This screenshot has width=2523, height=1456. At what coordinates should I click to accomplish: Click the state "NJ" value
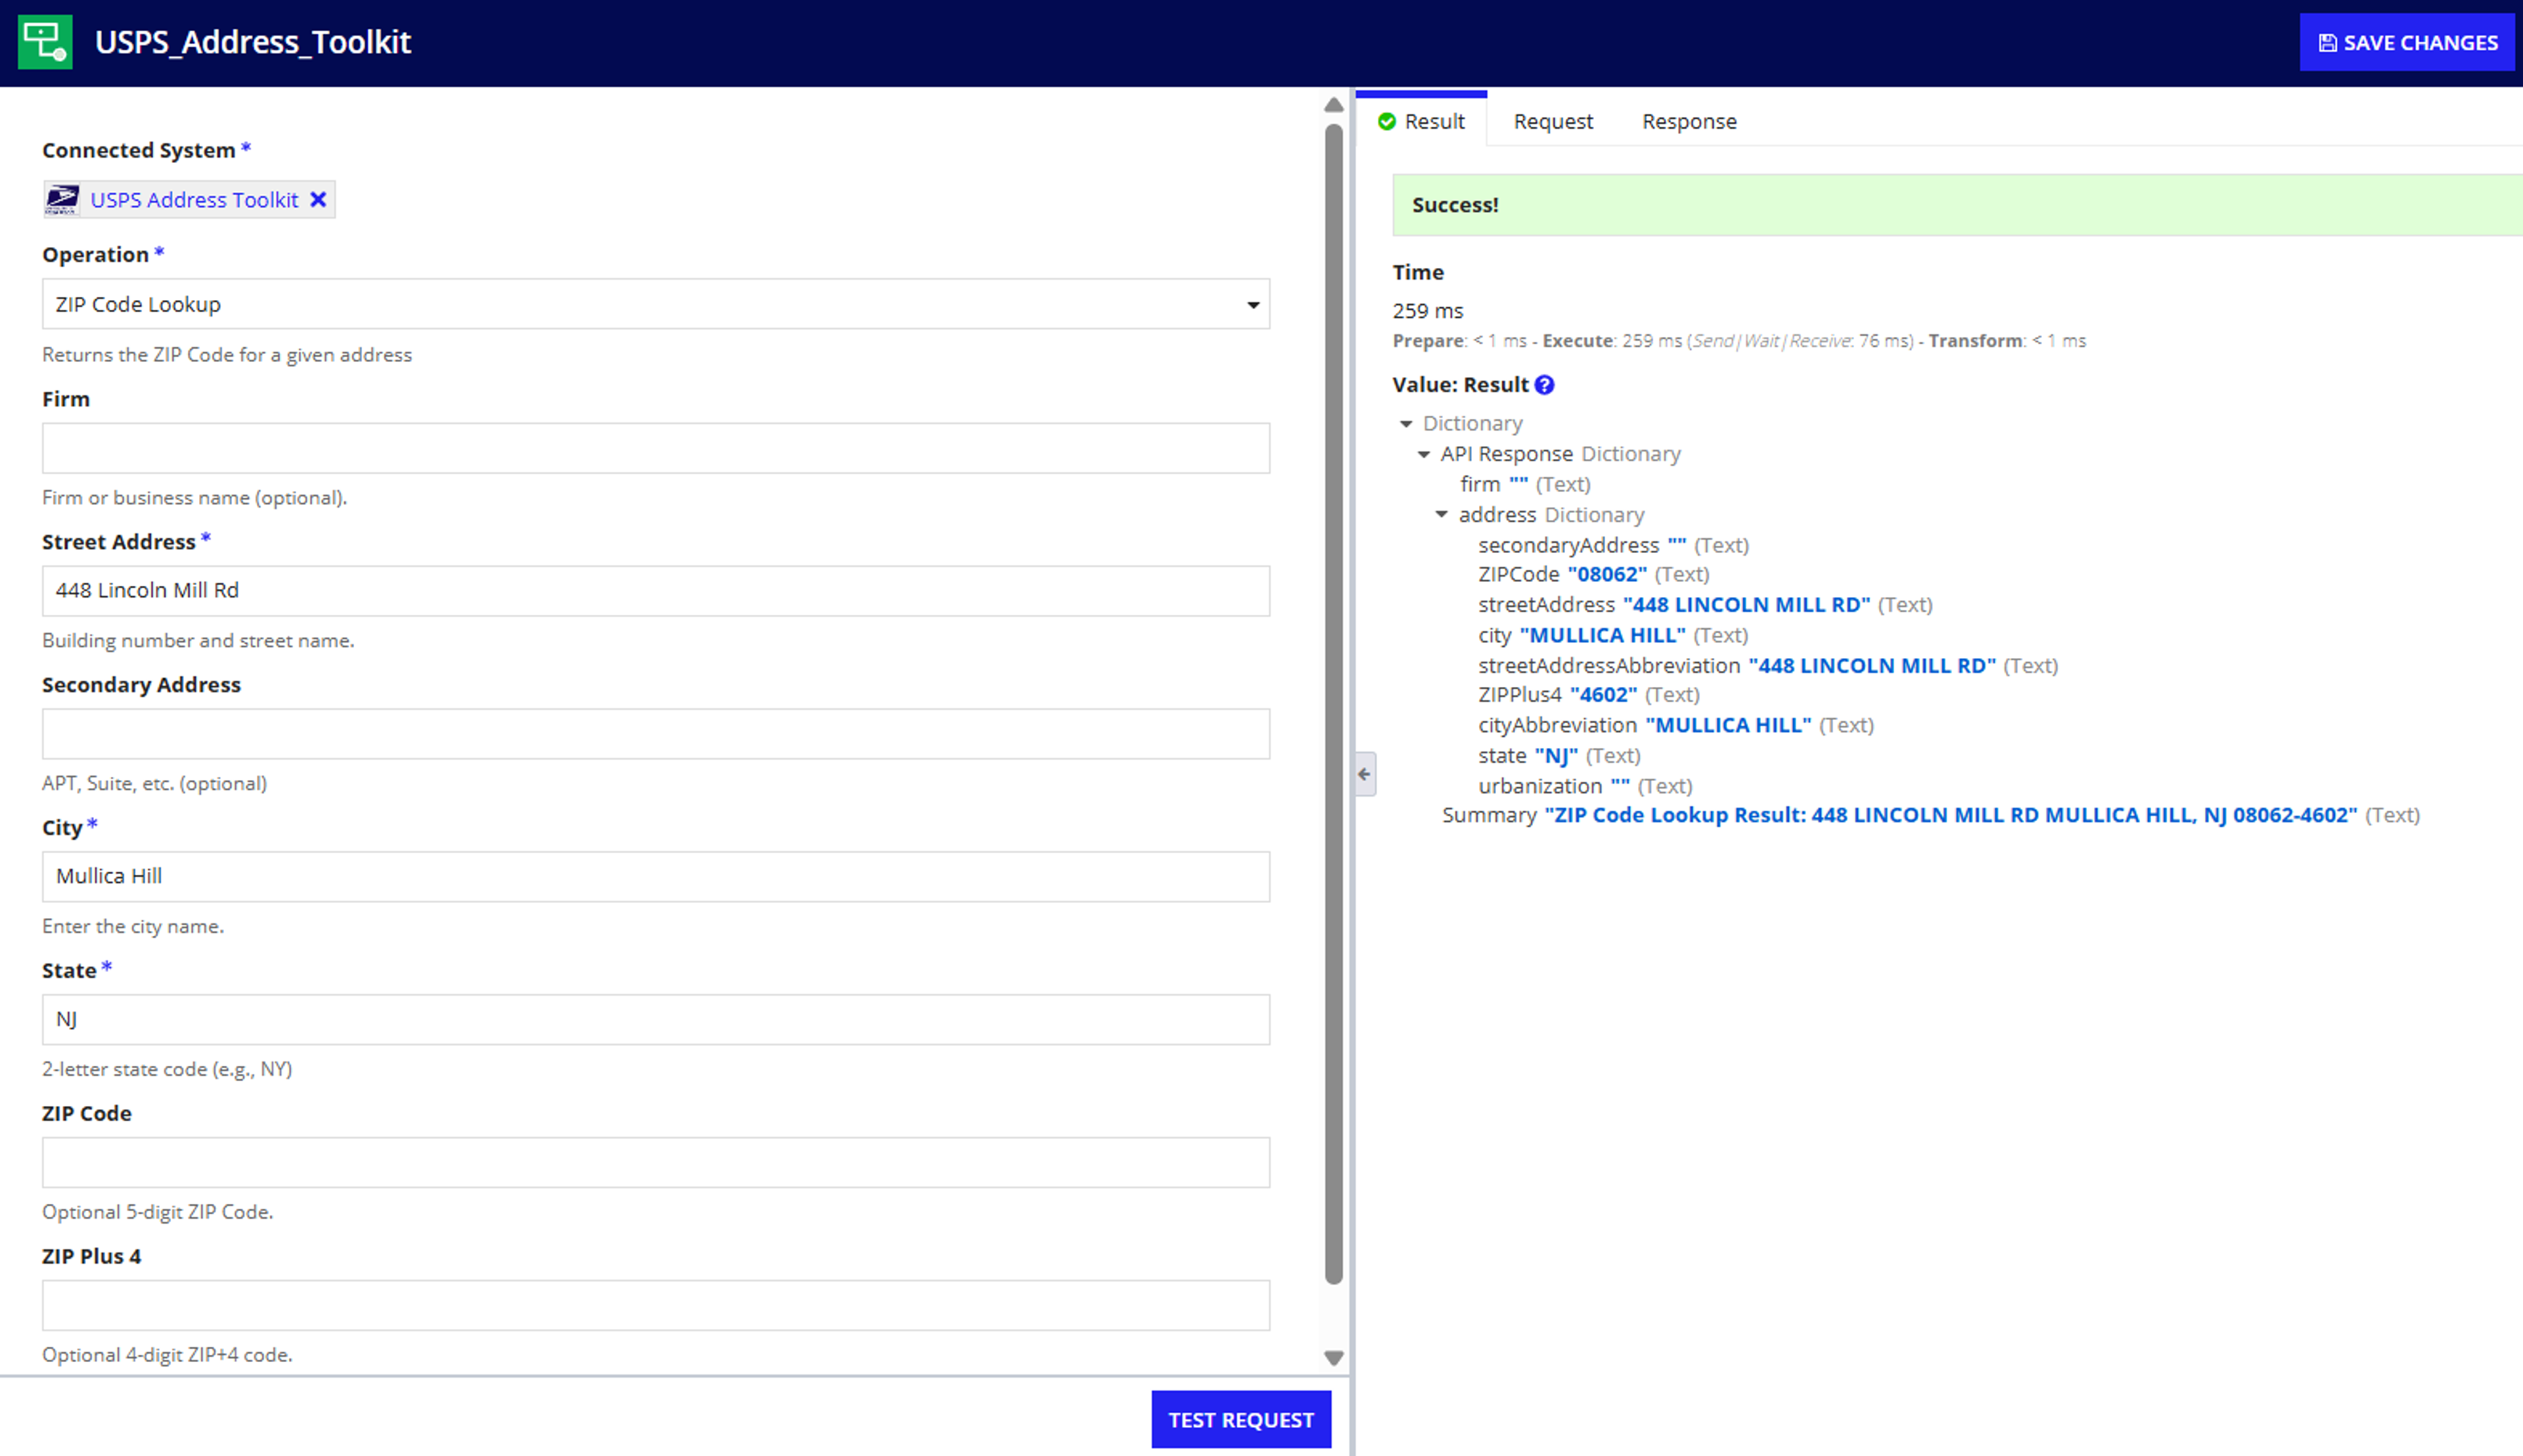(1556, 756)
